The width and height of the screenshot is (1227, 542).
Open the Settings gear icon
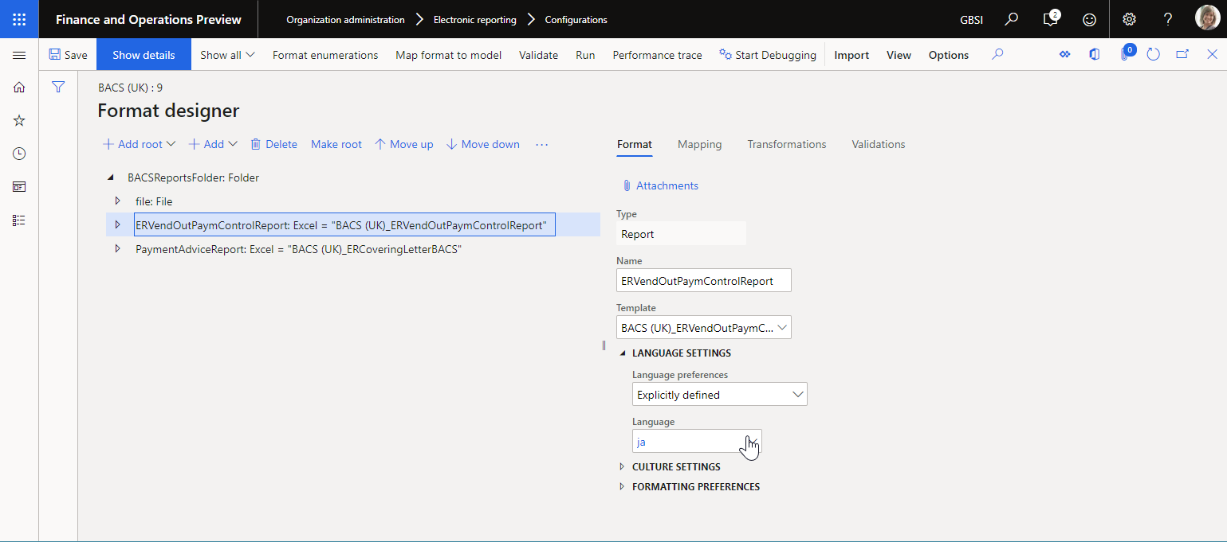tap(1129, 18)
